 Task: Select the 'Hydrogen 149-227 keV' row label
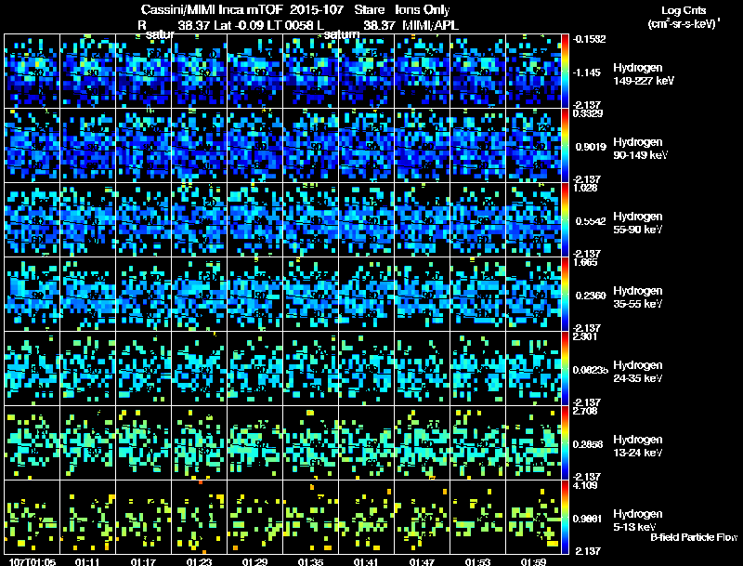tap(643, 74)
